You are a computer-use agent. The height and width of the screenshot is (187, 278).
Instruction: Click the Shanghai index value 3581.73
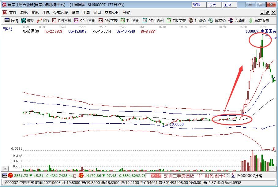(x=21, y=176)
